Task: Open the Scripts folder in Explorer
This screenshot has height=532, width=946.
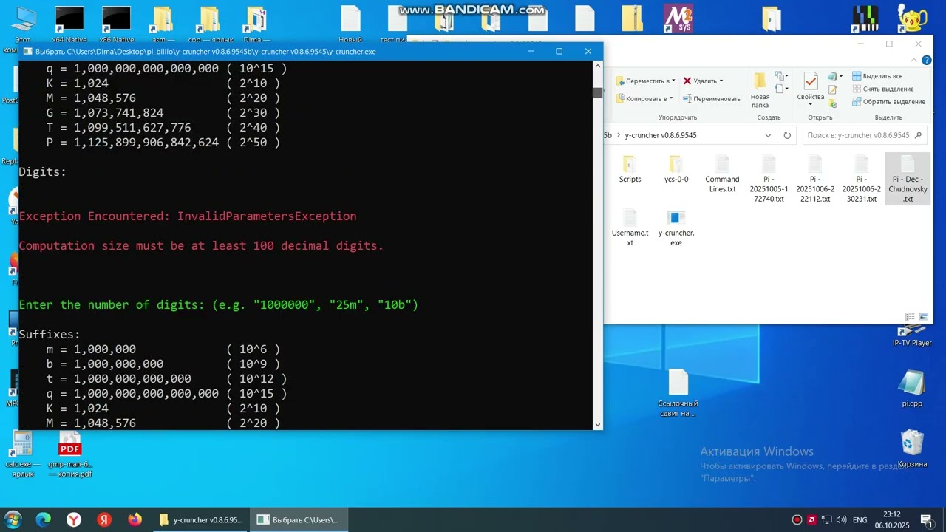Action: (x=630, y=169)
